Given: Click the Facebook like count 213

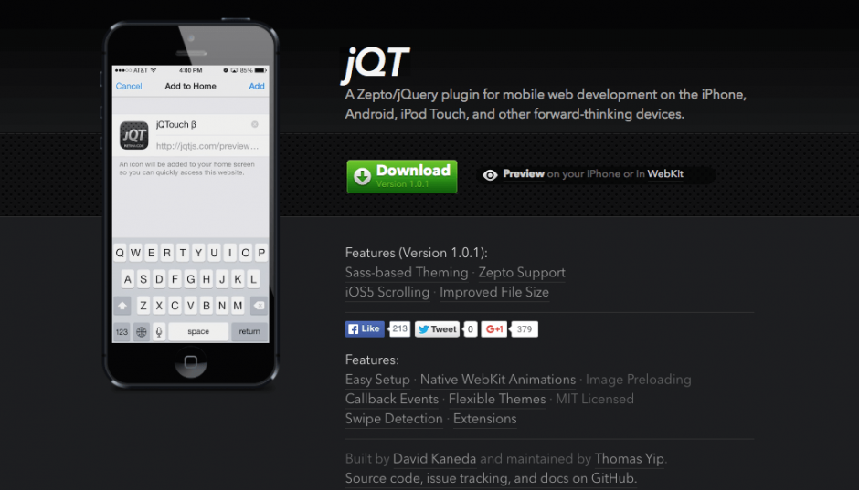Looking at the screenshot, I should point(399,328).
